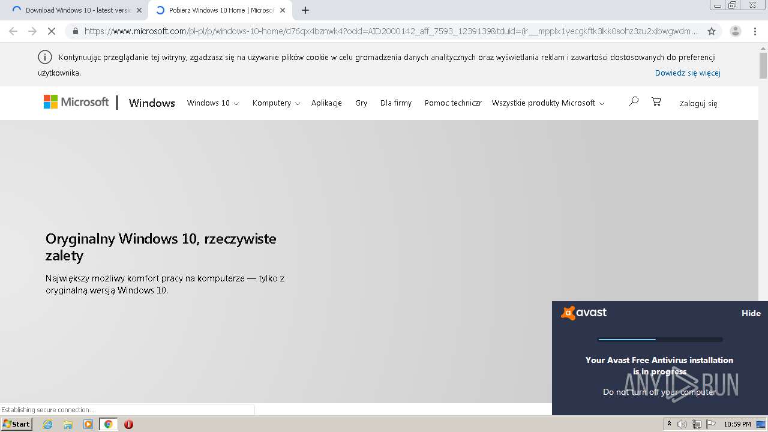Click the padlock site info icon

point(75,31)
